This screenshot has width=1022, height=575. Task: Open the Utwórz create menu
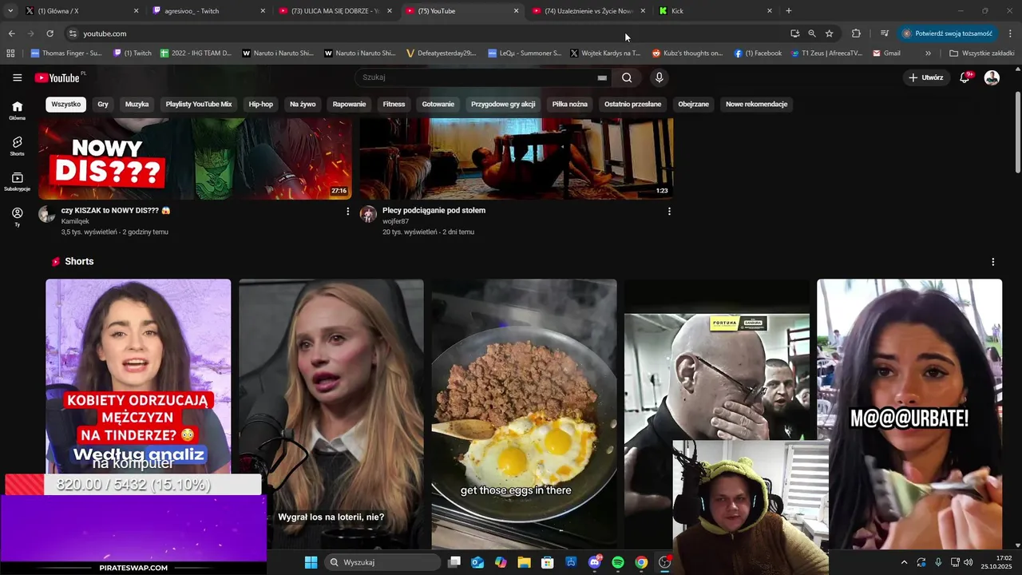click(x=926, y=77)
